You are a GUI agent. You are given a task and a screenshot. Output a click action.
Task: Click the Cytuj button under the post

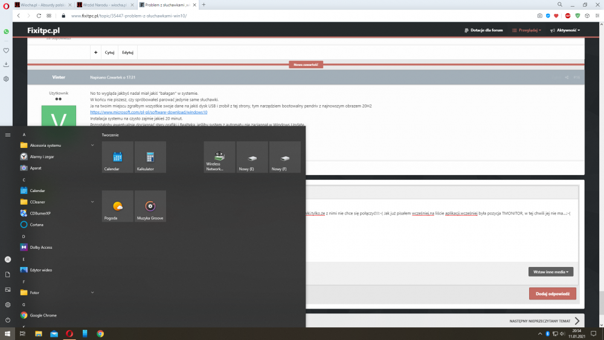[109, 53]
